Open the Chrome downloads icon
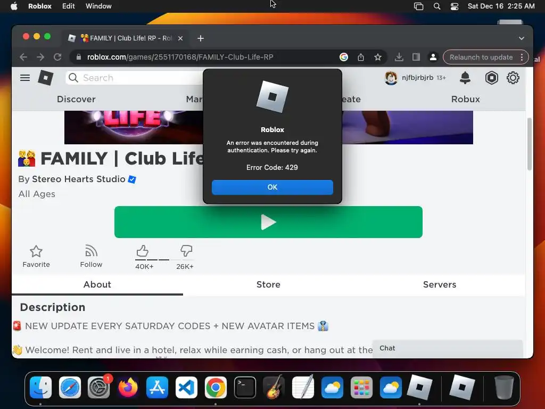Screen dimensions: 545x409 click(x=399, y=57)
